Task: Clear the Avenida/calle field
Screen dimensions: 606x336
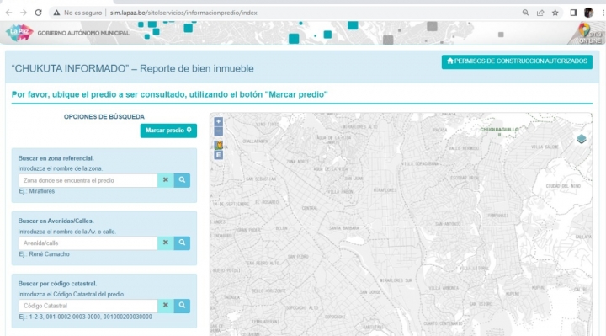Action: coord(166,243)
